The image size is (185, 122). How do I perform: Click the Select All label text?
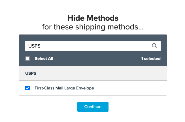tap(44, 59)
